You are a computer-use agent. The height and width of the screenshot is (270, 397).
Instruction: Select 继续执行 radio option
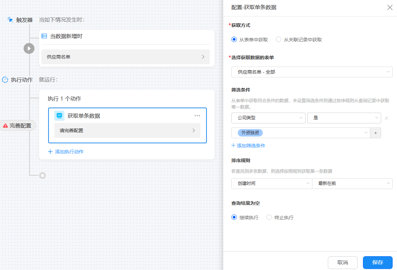click(234, 217)
